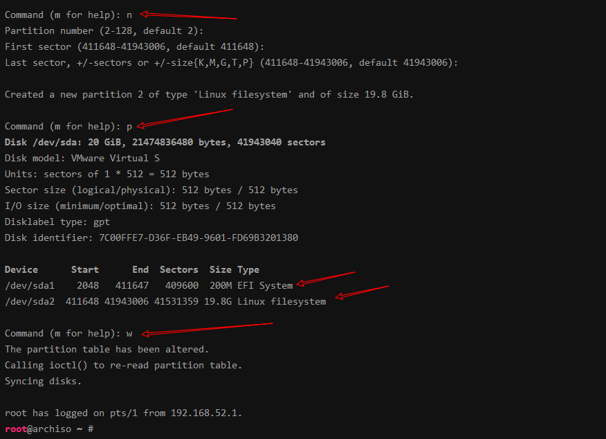Click the disk identifier GUID string
This screenshot has height=439, width=606.
tap(199, 238)
